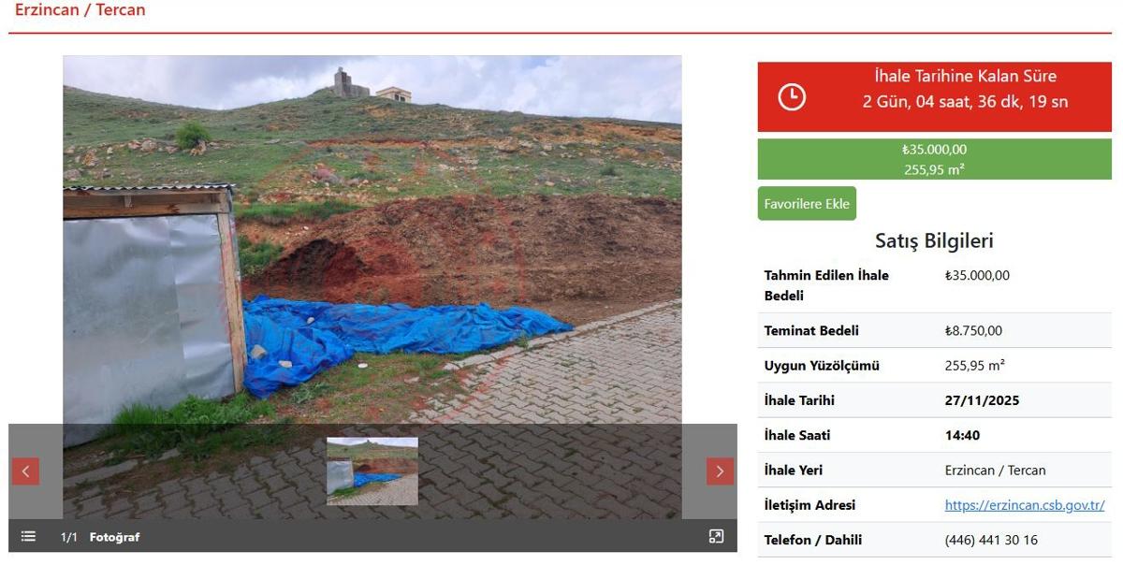Click the İhale Saati value 14:40

(x=962, y=435)
